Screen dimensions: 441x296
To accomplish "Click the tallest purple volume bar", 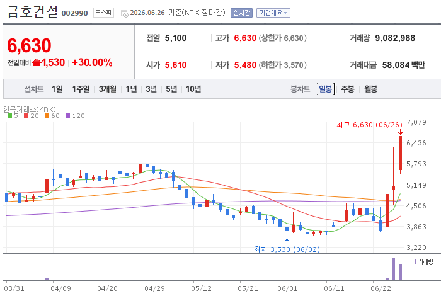I will [x=394, y=269].
